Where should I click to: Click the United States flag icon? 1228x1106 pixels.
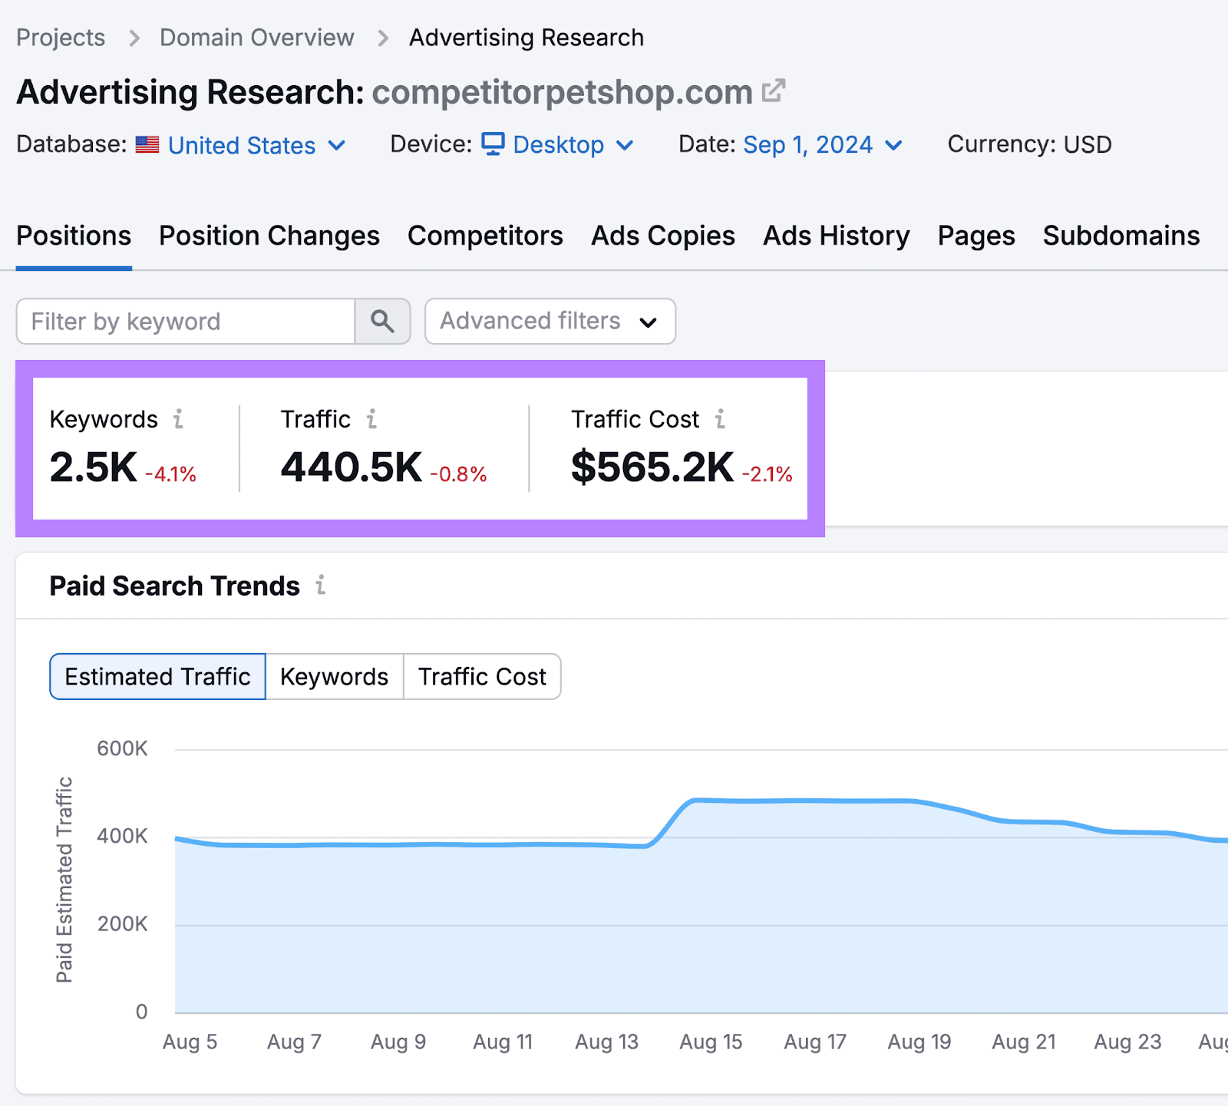[147, 145]
